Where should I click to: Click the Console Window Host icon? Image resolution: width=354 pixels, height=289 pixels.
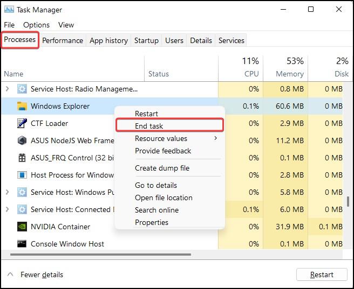[22, 244]
